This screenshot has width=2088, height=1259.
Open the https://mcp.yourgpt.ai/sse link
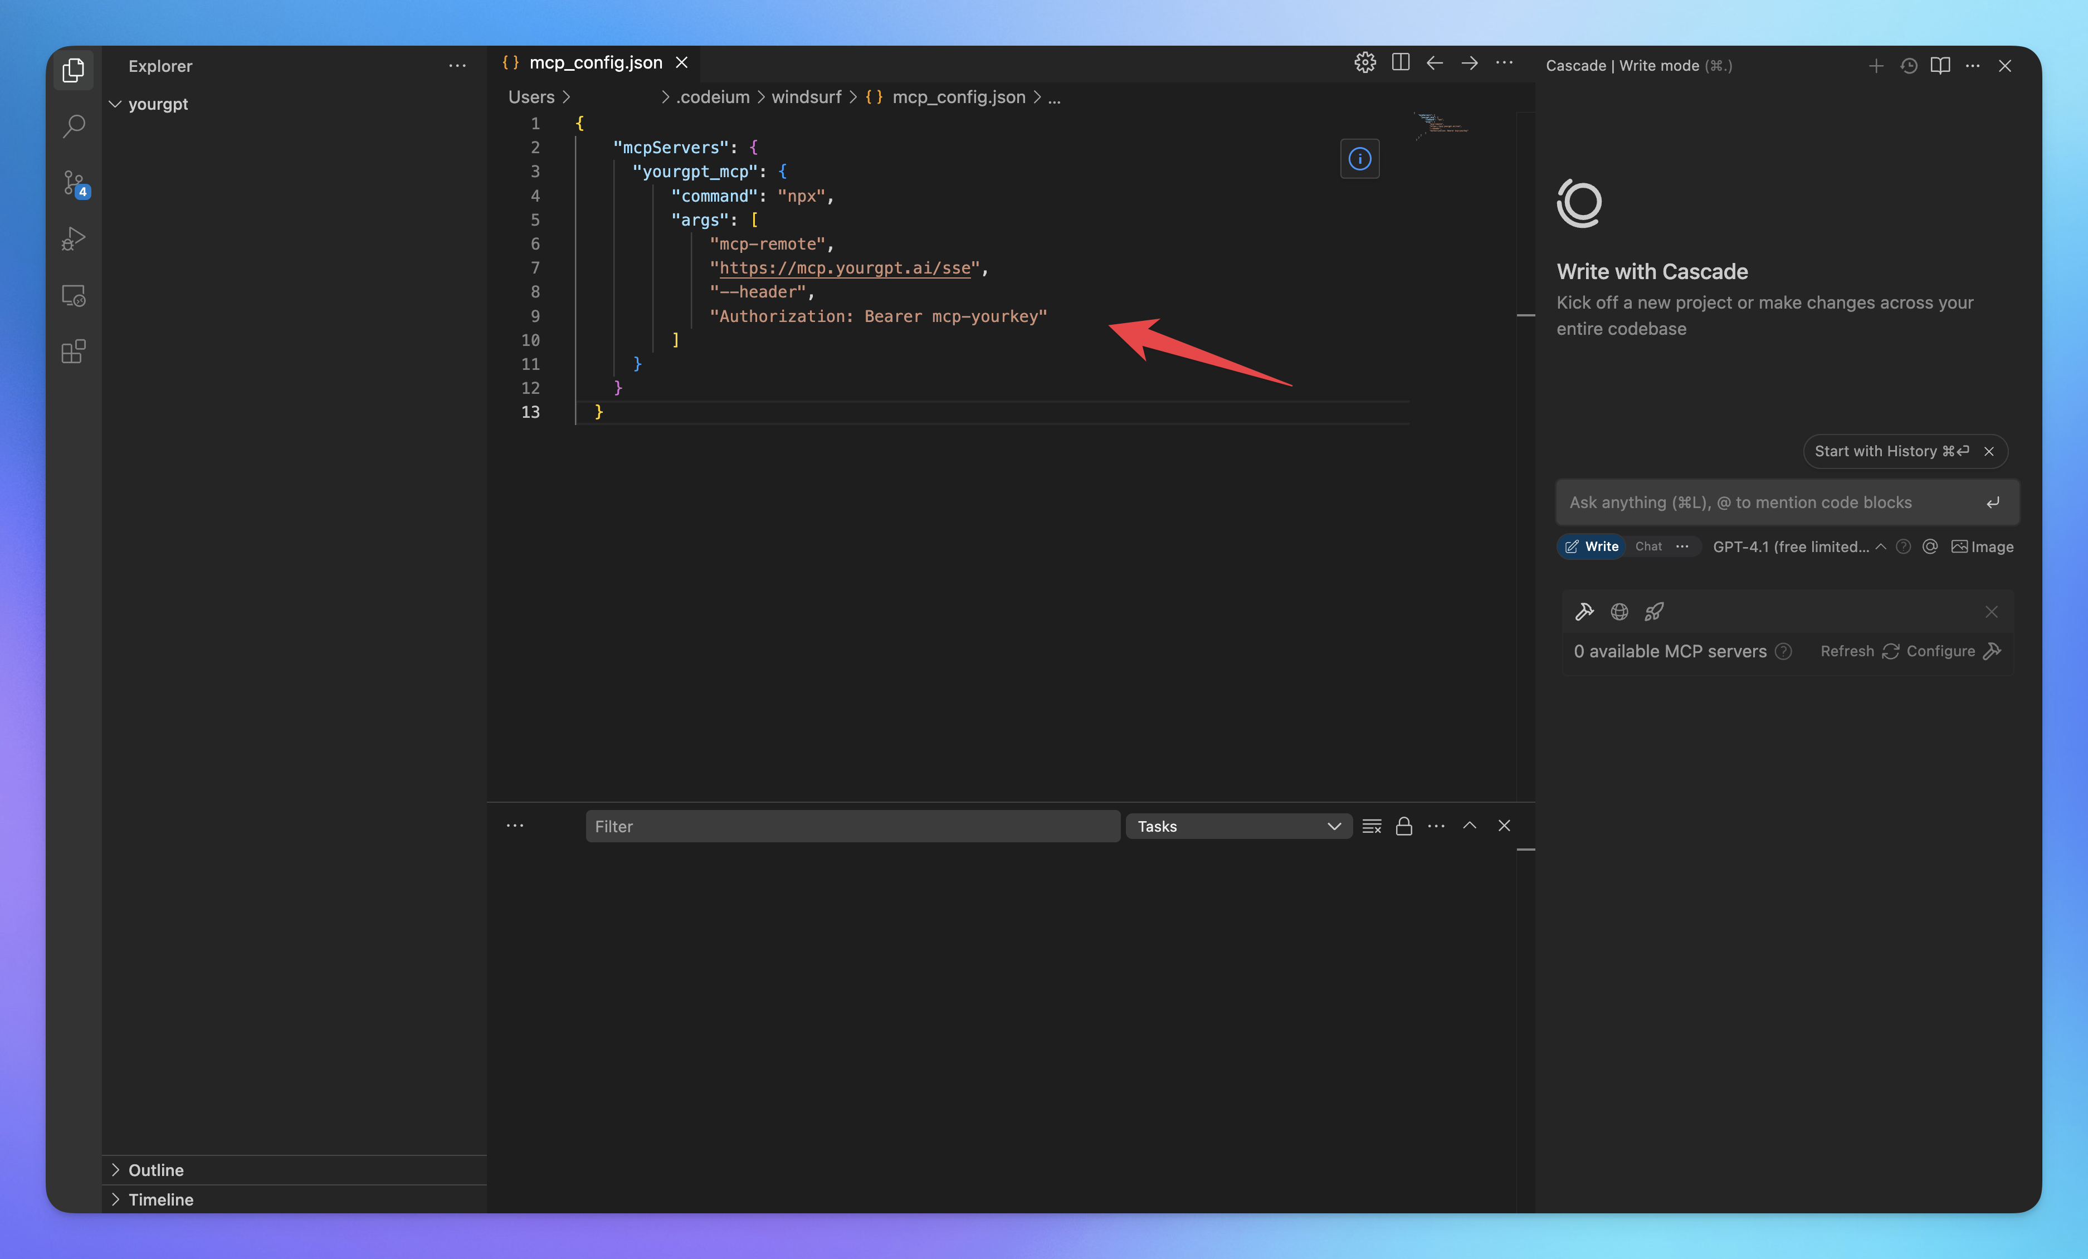[x=845, y=268]
